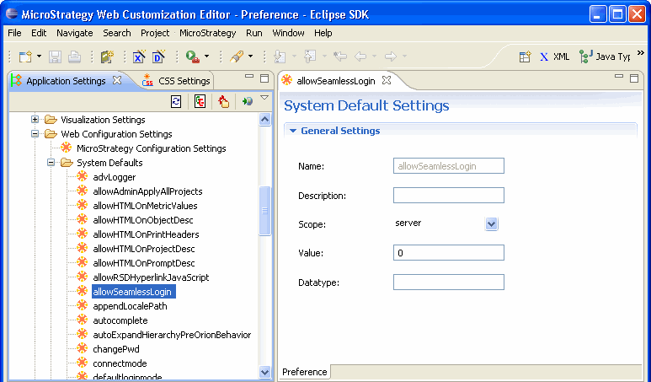Select the changePwd tree item
Image resolution: width=651 pixels, height=382 pixels.
116,349
